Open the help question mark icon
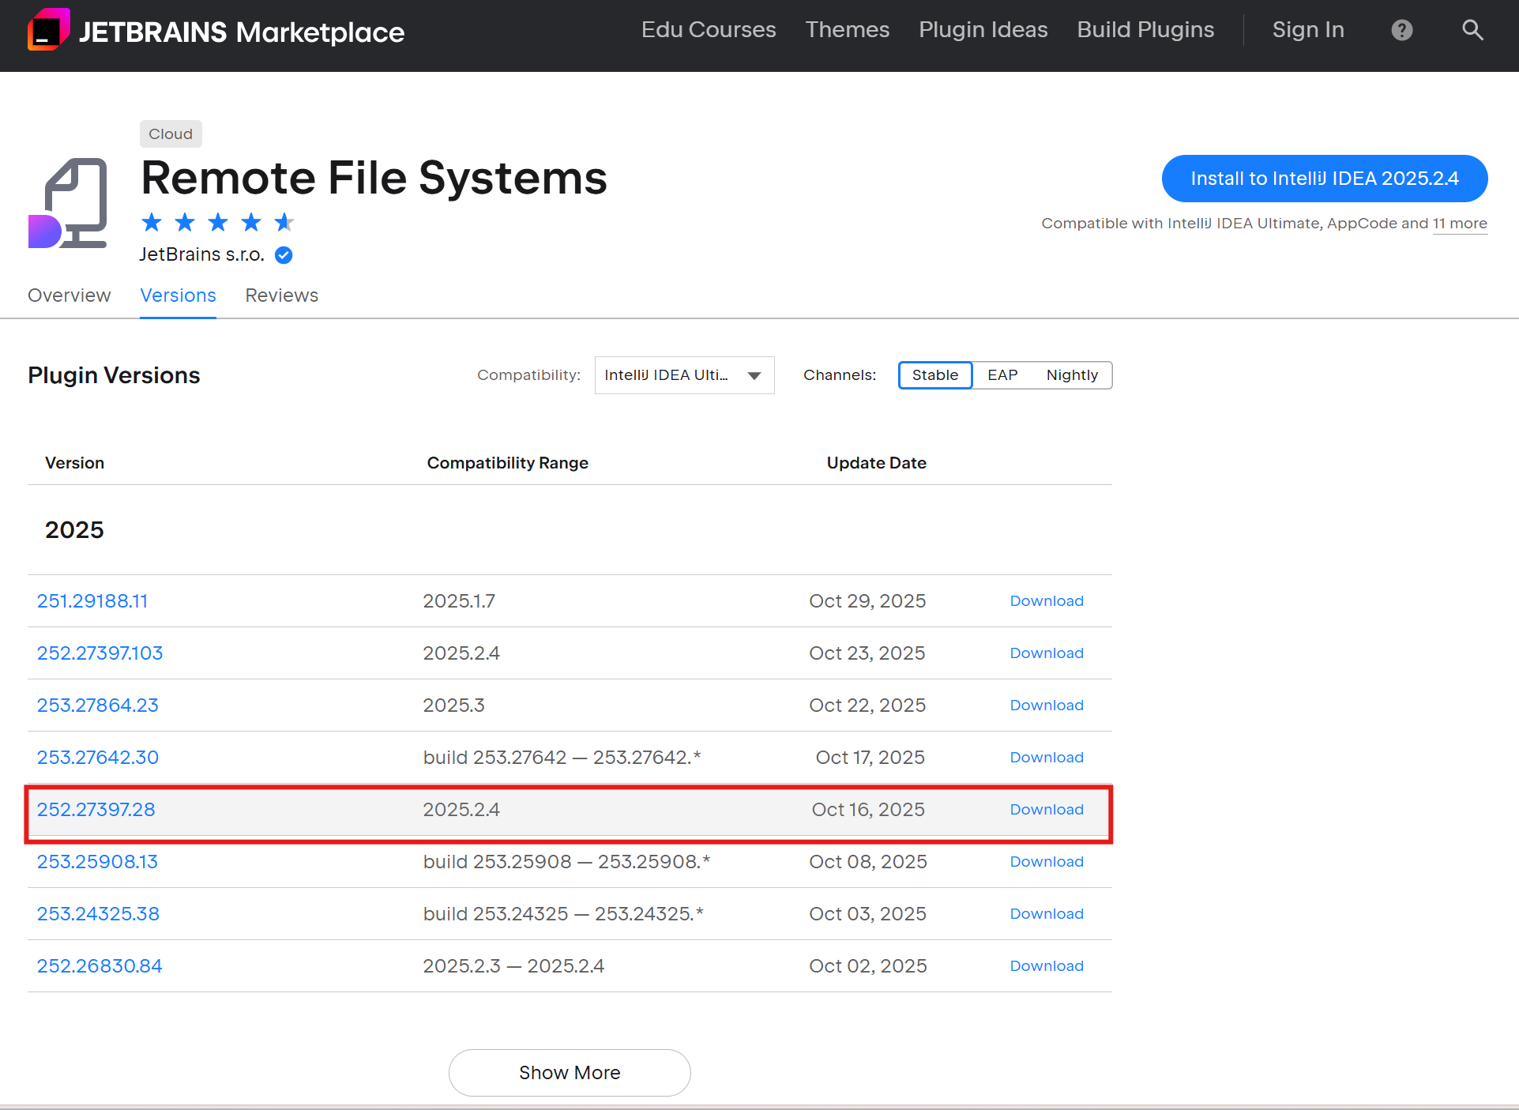The image size is (1519, 1110). [1401, 30]
